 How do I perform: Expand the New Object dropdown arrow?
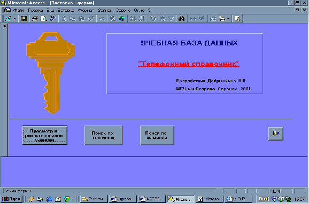click(x=228, y=19)
